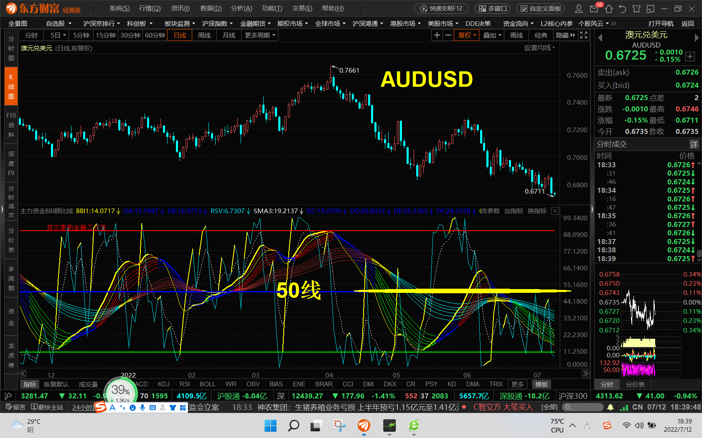702x438 pixels.
Task: Click the 自定义面板 icon in the title bar
Action: click(x=540, y=8)
